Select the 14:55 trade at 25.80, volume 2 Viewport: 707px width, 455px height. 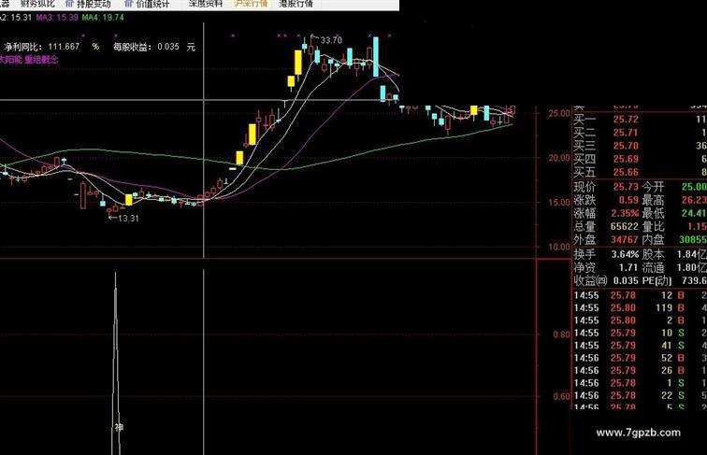(640, 320)
